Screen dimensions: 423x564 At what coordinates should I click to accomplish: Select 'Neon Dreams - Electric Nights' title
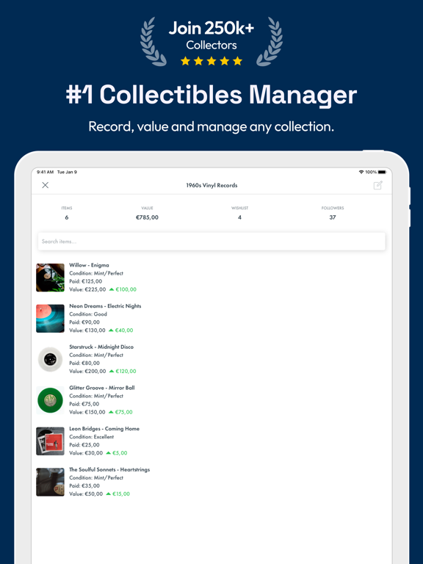[x=105, y=306]
